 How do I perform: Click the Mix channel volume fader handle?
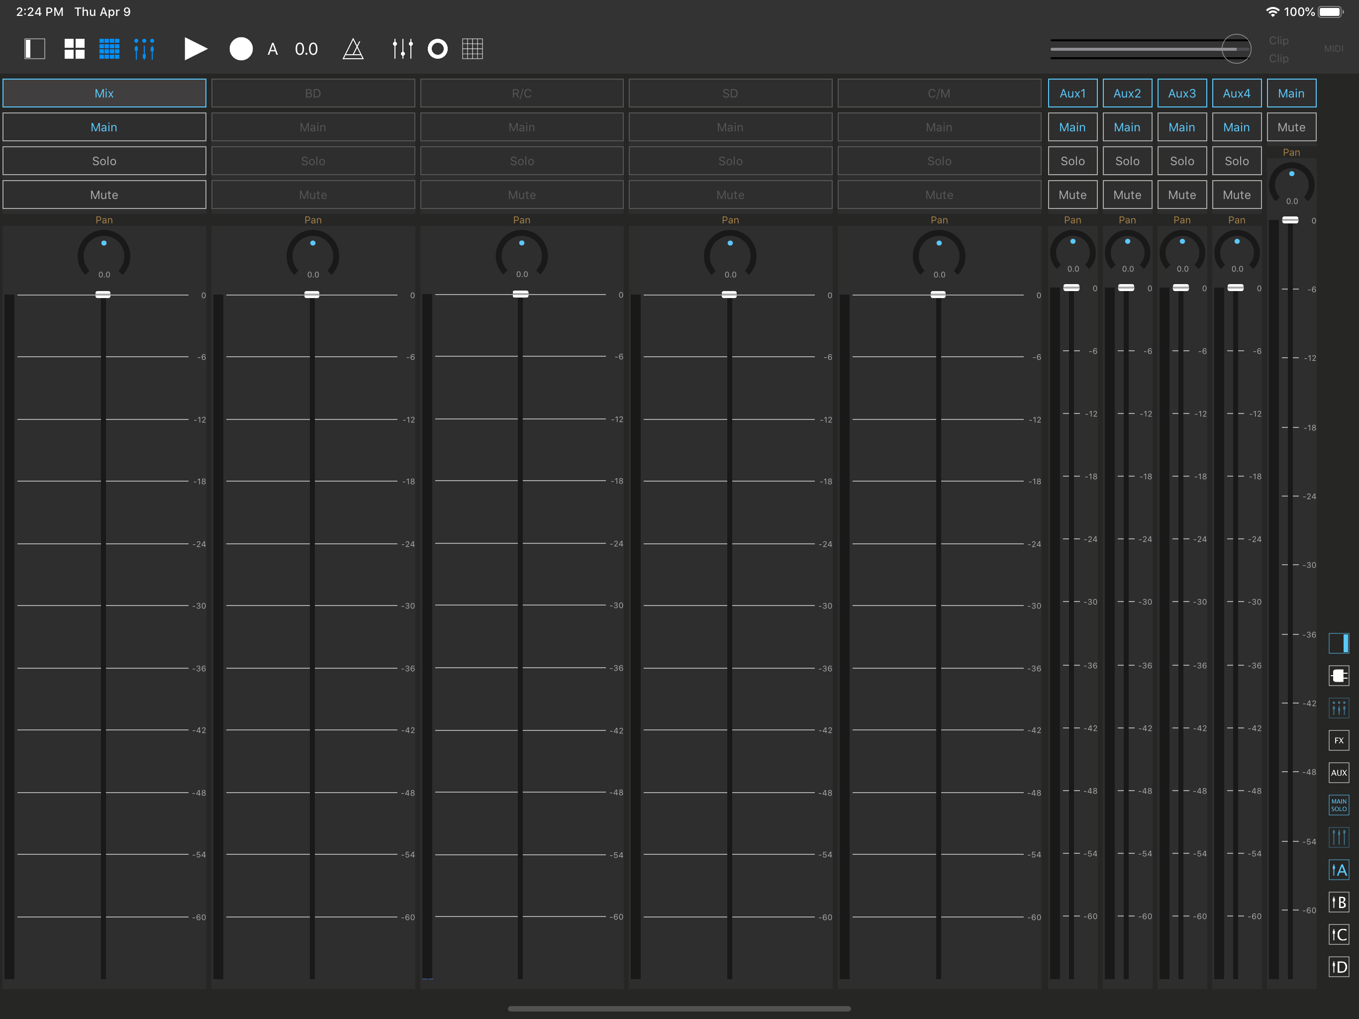[103, 295]
